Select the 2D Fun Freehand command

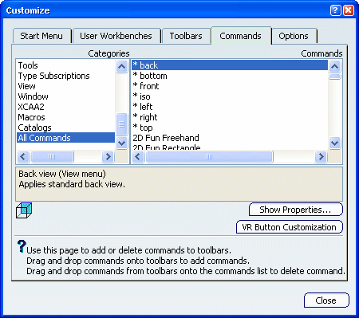click(230, 138)
